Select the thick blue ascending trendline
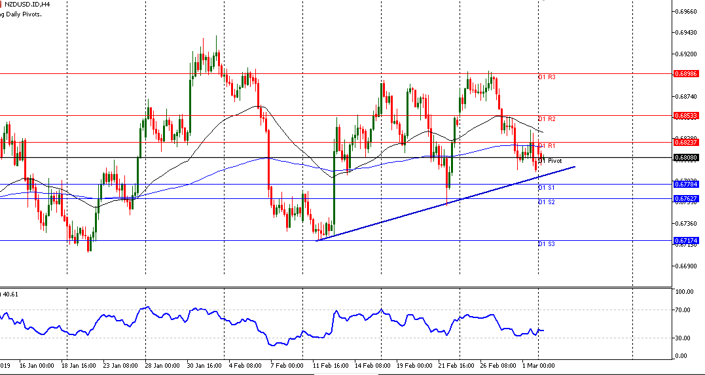 coord(446,203)
